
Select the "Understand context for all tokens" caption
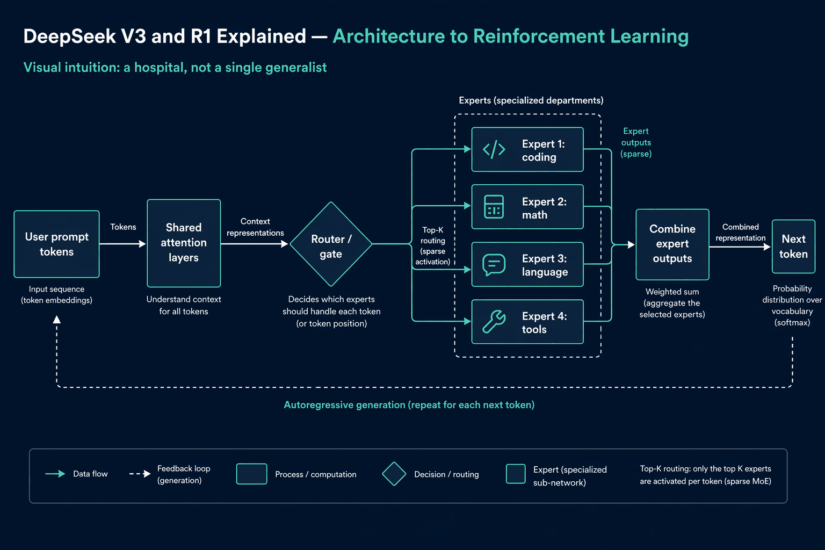[x=184, y=306]
